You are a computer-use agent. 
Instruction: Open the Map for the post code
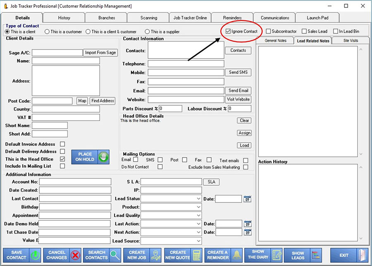tap(82, 101)
